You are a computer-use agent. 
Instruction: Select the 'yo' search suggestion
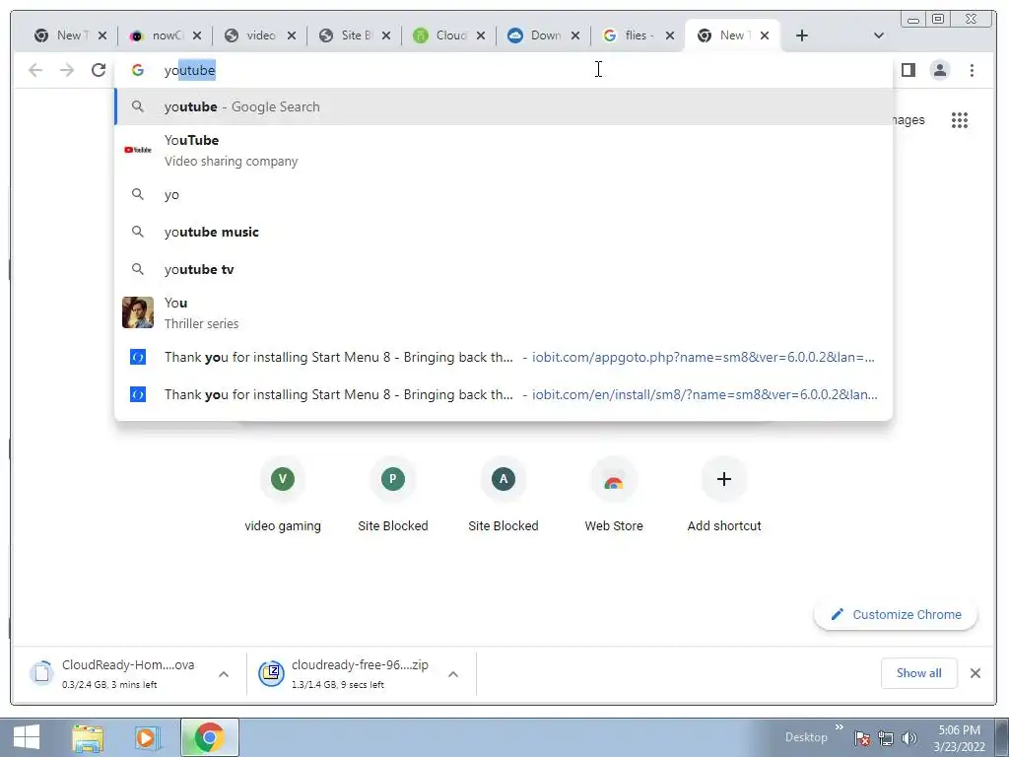(x=504, y=194)
